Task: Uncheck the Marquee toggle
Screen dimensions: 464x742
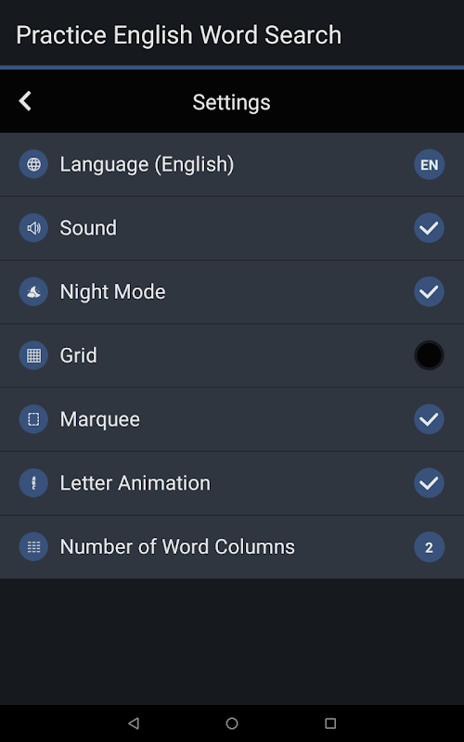Action: pyautogui.click(x=429, y=419)
